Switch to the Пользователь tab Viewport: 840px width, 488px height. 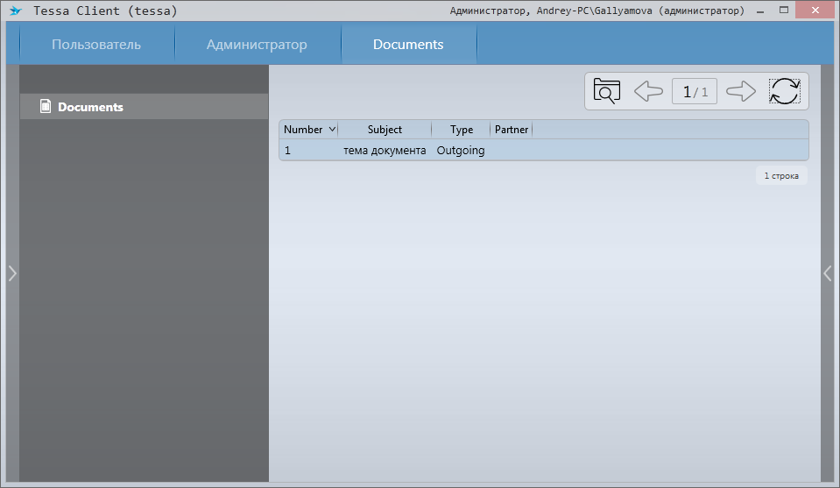(96, 45)
